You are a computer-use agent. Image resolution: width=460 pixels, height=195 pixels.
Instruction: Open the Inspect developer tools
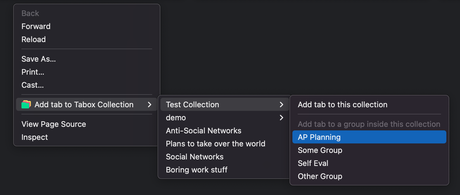click(34, 137)
